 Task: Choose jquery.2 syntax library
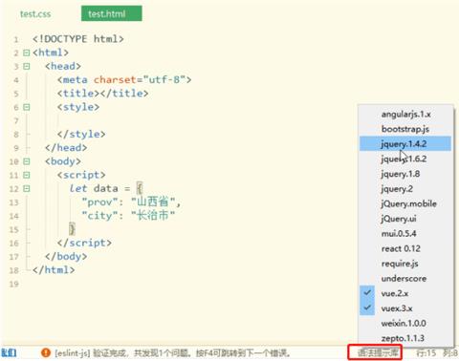tap(405, 189)
